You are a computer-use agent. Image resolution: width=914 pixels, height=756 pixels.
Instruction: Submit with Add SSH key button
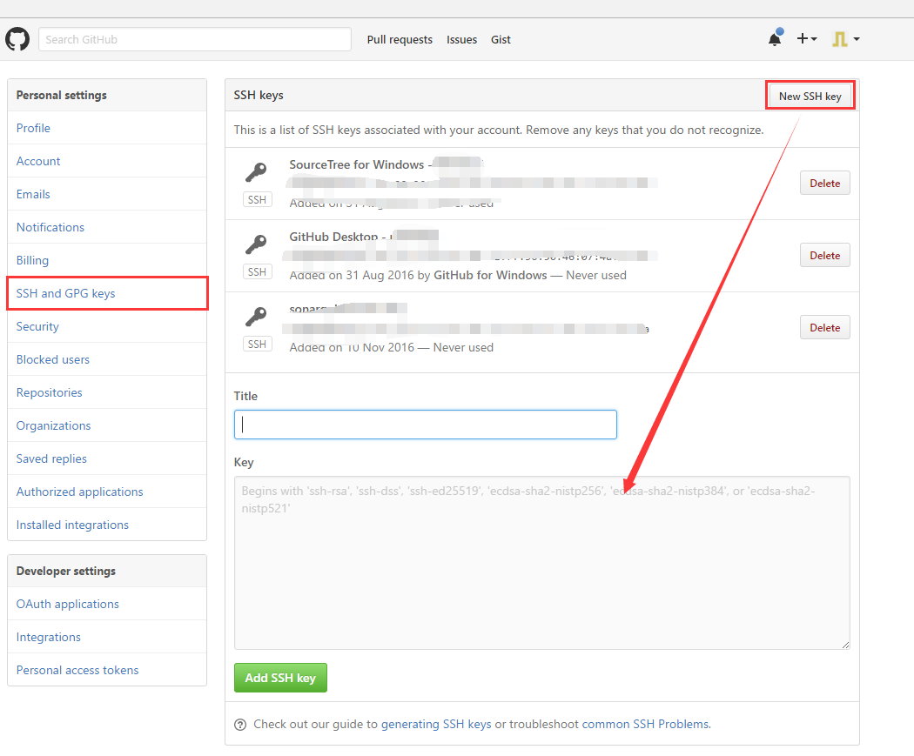pyautogui.click(x=280, y=678)
